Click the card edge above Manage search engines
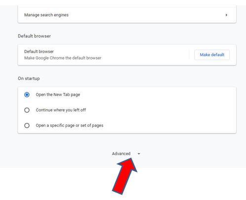Screen dimensions: 246x200 point(127,7)
